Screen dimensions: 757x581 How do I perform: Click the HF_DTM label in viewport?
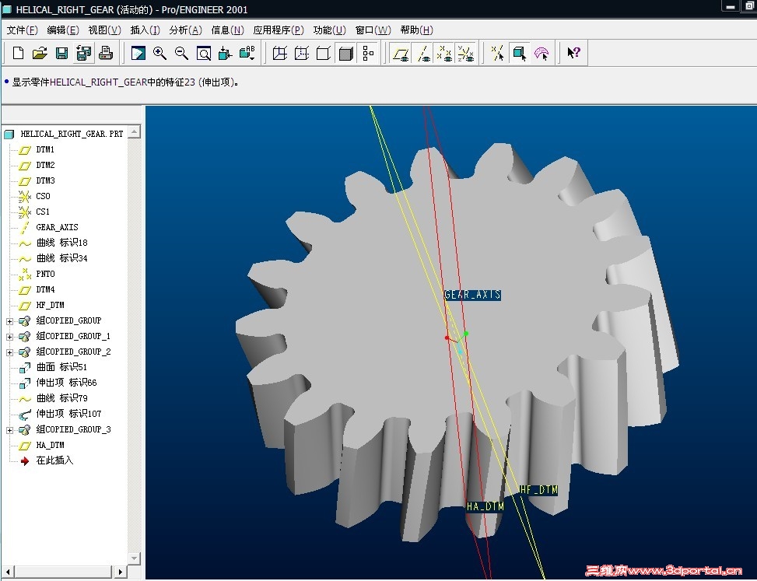pyautogui.click(x=538, y=490)
